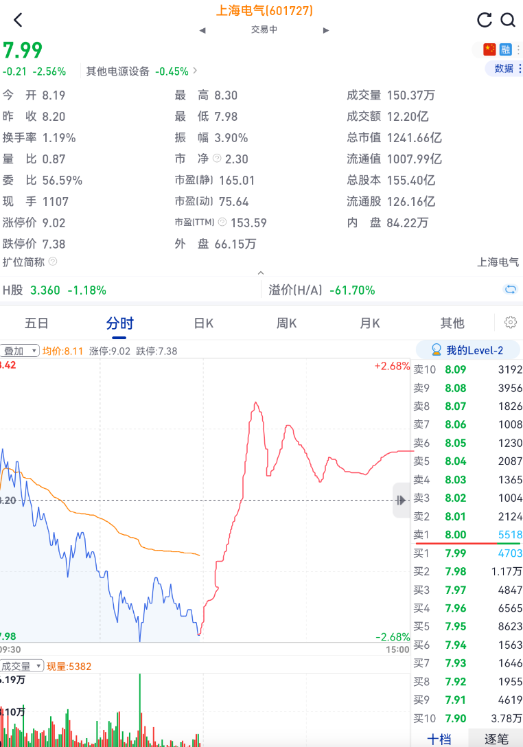523x747 pixels.
Task: Select sell level 卖6 at 8.05
Action: coord(467,443)
